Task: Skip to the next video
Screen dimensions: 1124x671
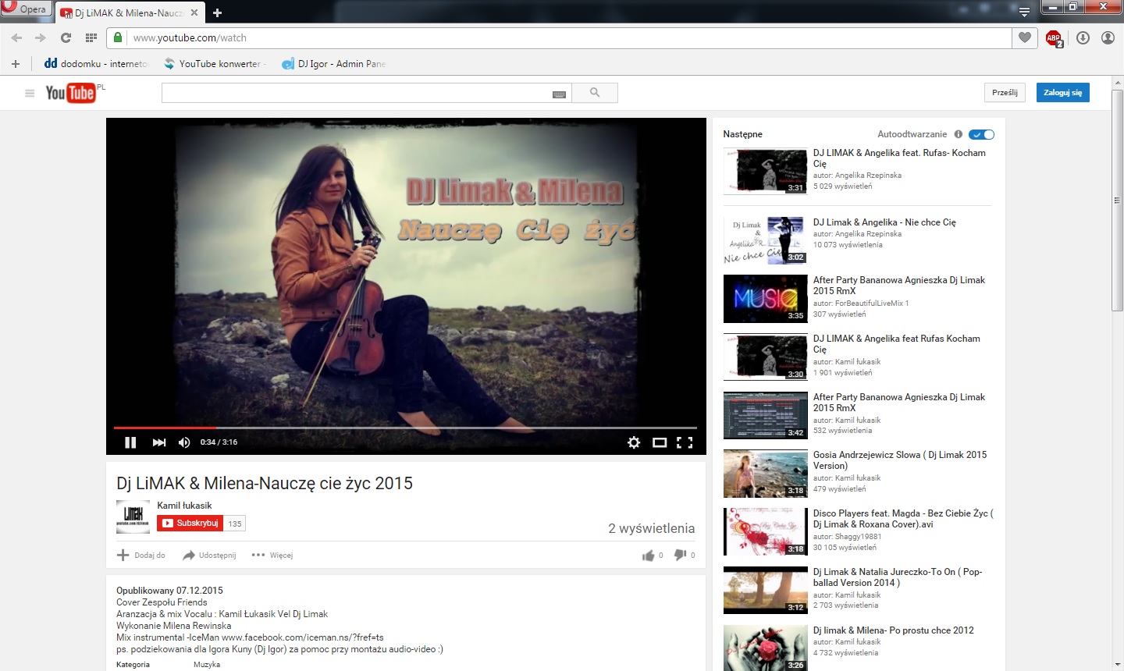Action: 159,442
